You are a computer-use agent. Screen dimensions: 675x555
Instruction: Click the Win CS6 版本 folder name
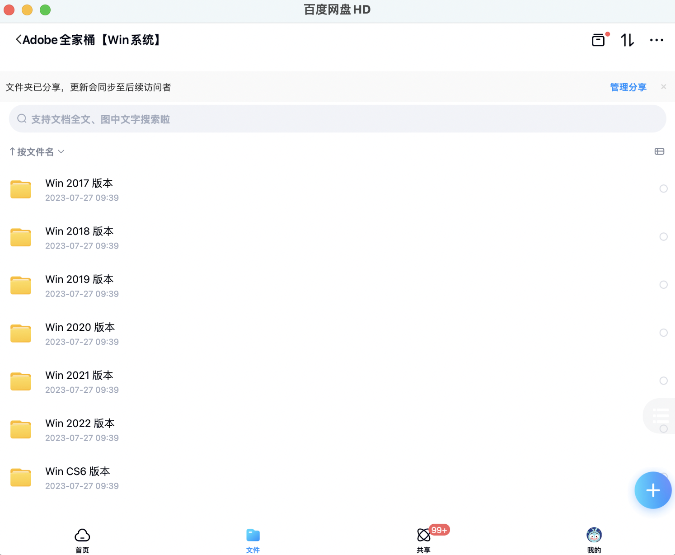78,471
